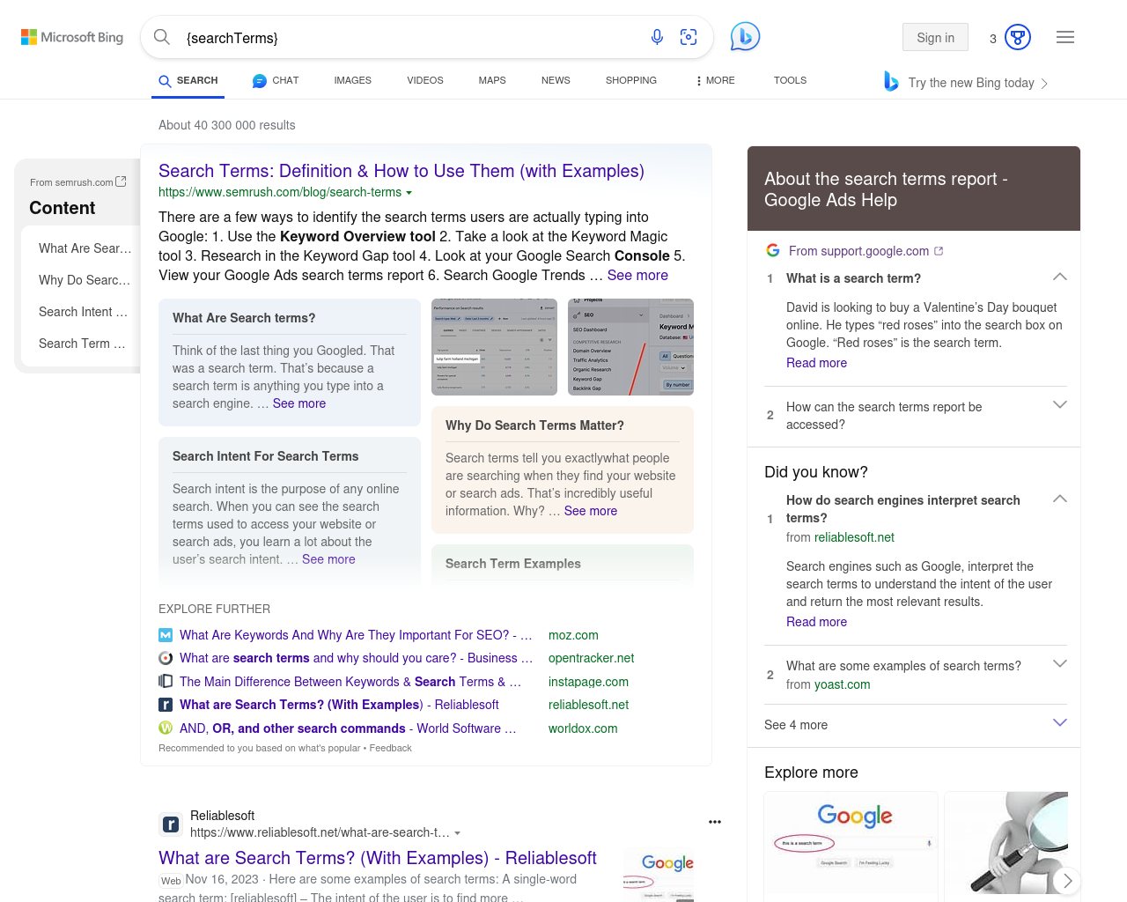Open 'What are Search Terms? (With Examples) - Reliablesoft' heading
Image resolution: width=1127 pixels, height=902 pixels.
pos(378,858)
